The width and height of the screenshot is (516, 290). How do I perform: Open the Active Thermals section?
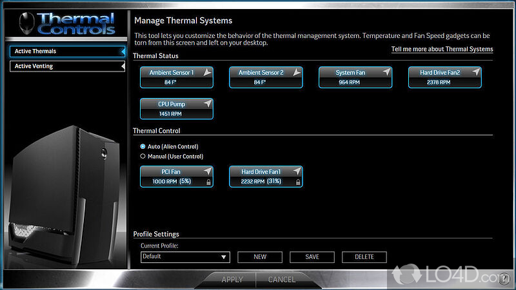point(67,51)
